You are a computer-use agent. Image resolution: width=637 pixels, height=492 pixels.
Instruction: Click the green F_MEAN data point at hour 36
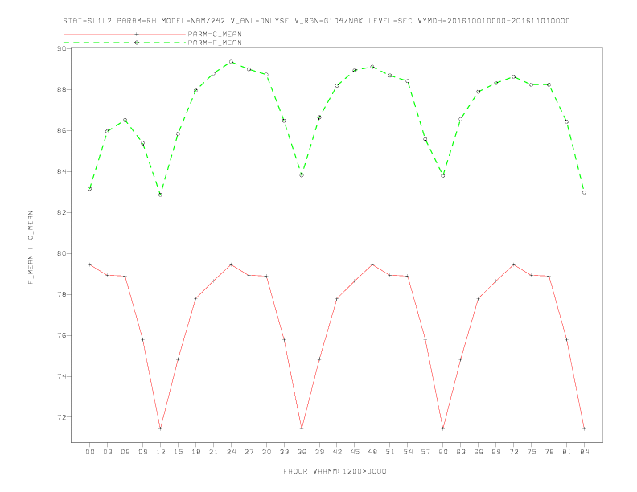[302, 175]
